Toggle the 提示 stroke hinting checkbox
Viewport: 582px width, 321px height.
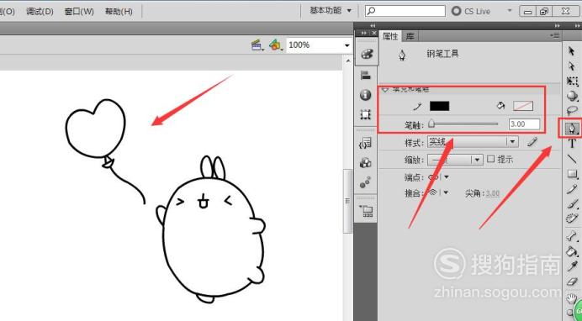[x=490, y=160]
